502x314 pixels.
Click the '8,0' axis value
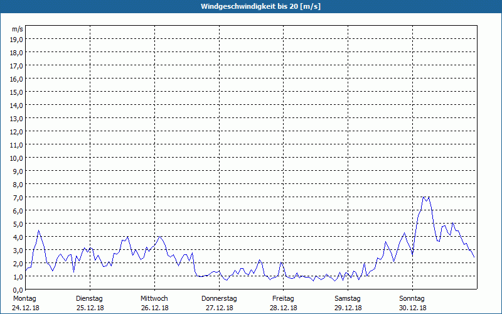point(18,185)
